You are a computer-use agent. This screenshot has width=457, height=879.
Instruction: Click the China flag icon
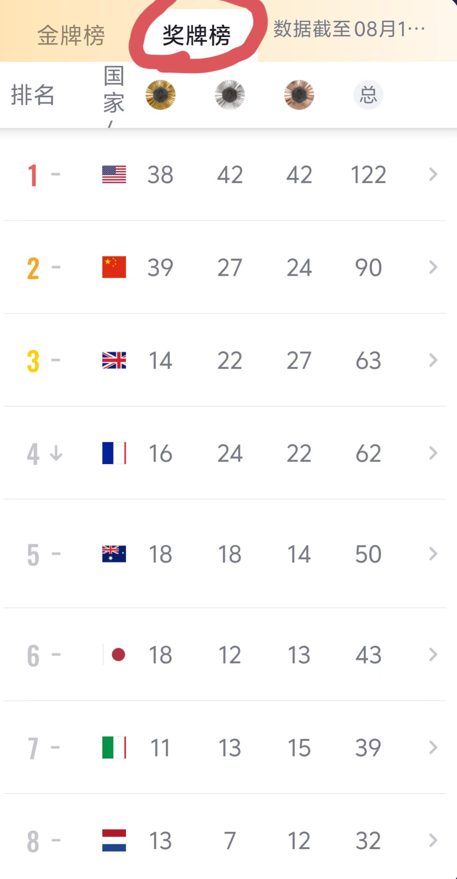[x=114, y=267]
